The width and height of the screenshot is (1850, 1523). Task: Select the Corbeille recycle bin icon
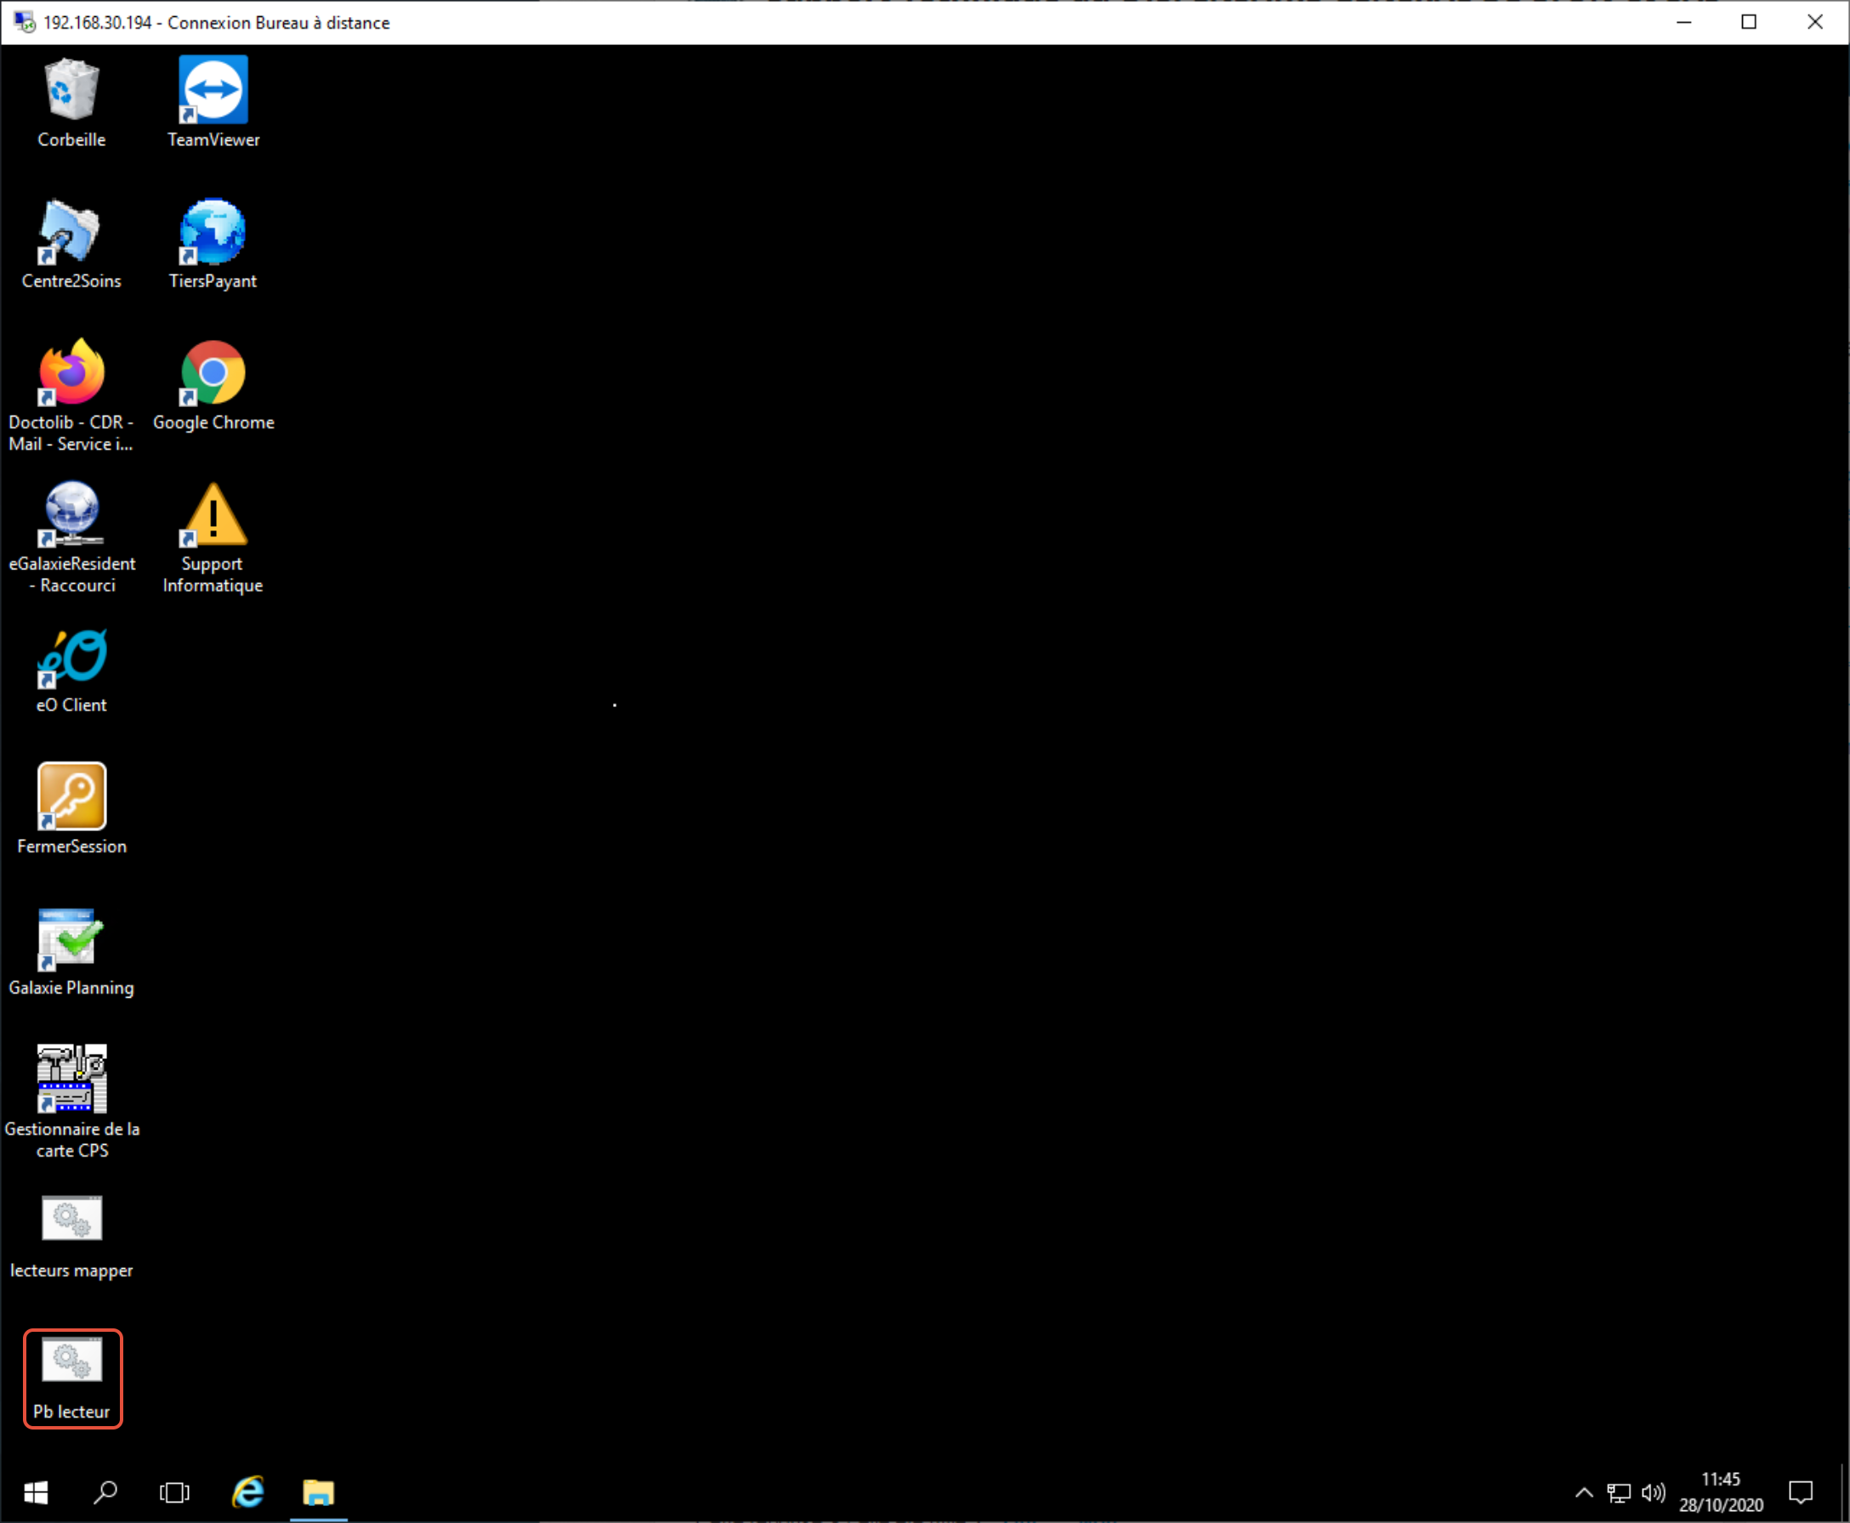click(71, 90)
